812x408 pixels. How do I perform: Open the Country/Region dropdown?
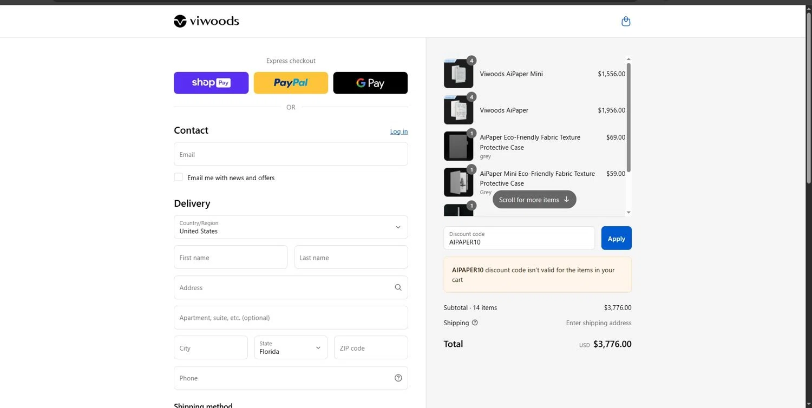pos(291,227)
